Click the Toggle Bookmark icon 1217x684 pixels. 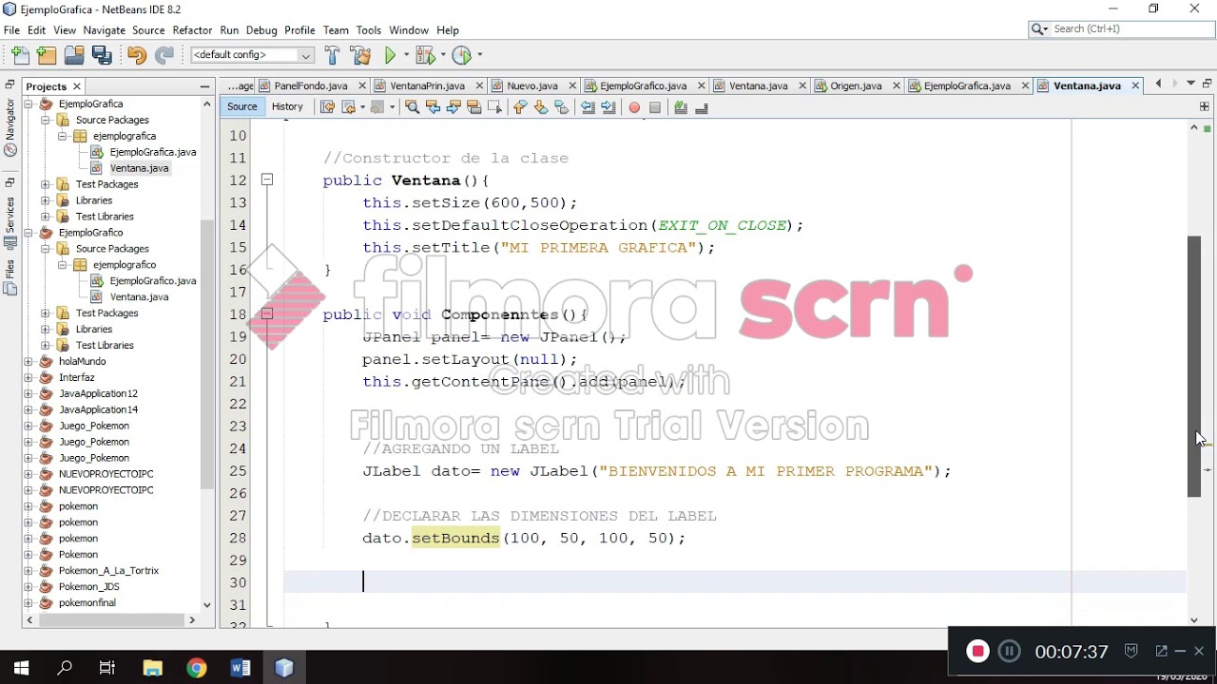[561, 107]
